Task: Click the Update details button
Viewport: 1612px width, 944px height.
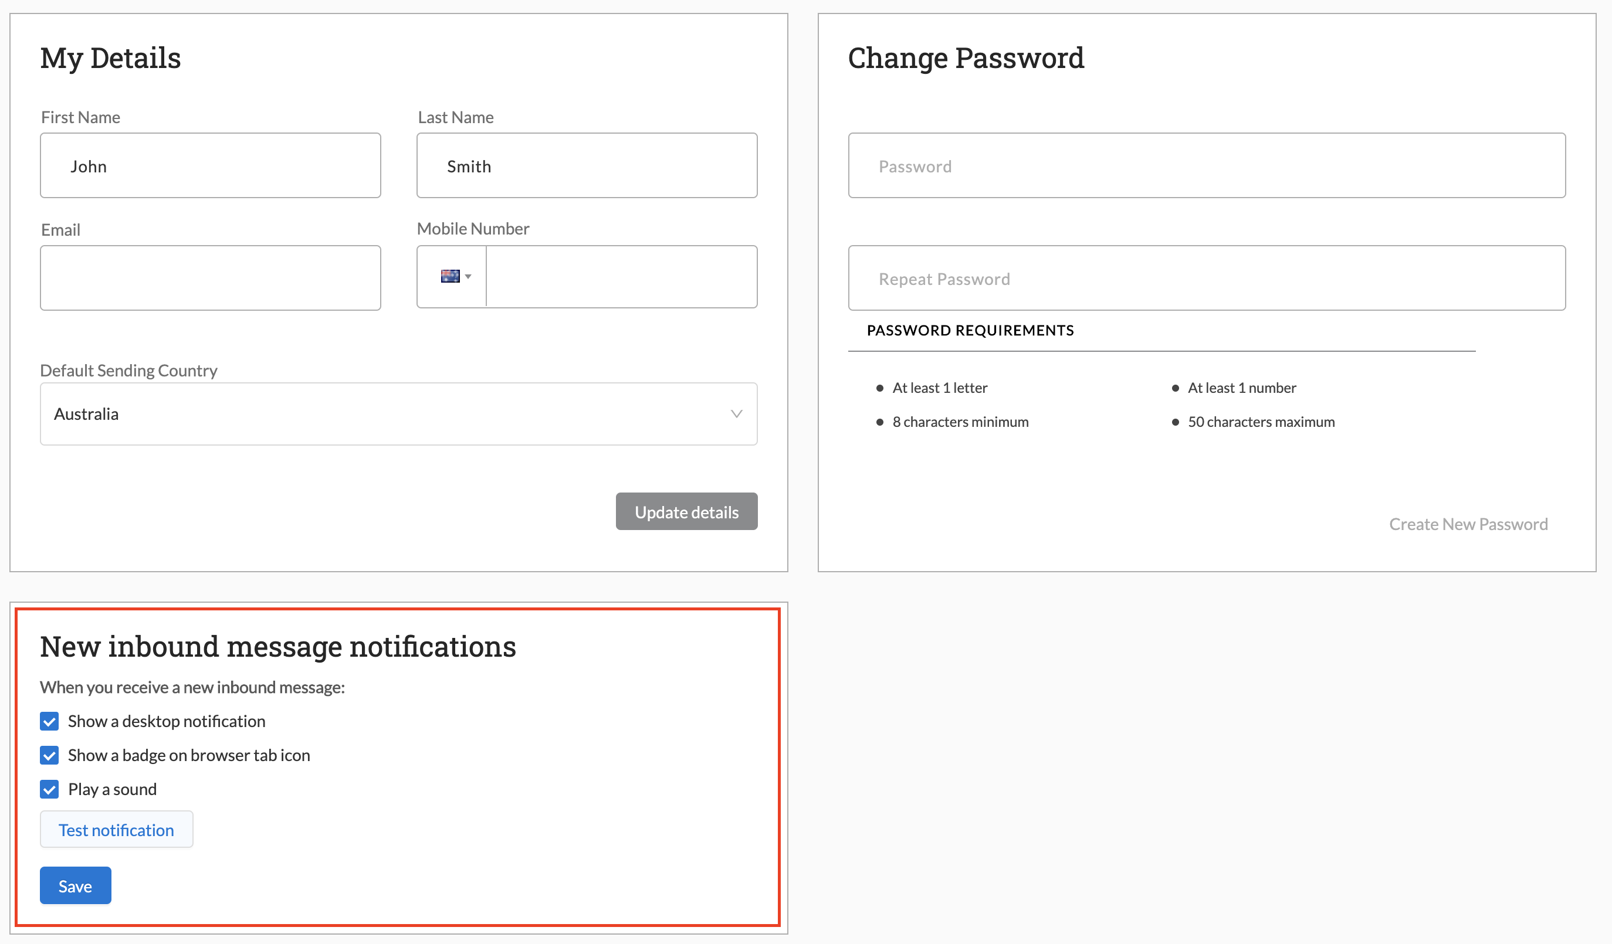Action: (x=686, y=512)
